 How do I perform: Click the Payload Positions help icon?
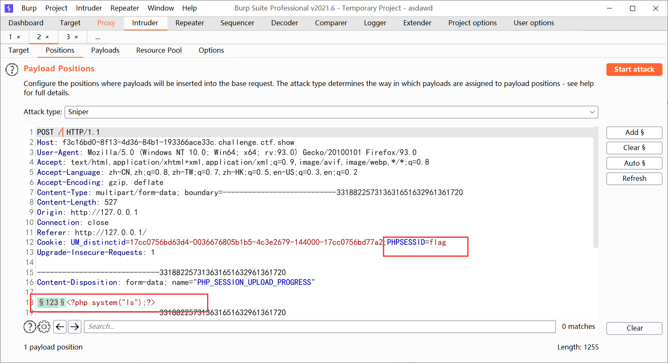coord(12,70)
